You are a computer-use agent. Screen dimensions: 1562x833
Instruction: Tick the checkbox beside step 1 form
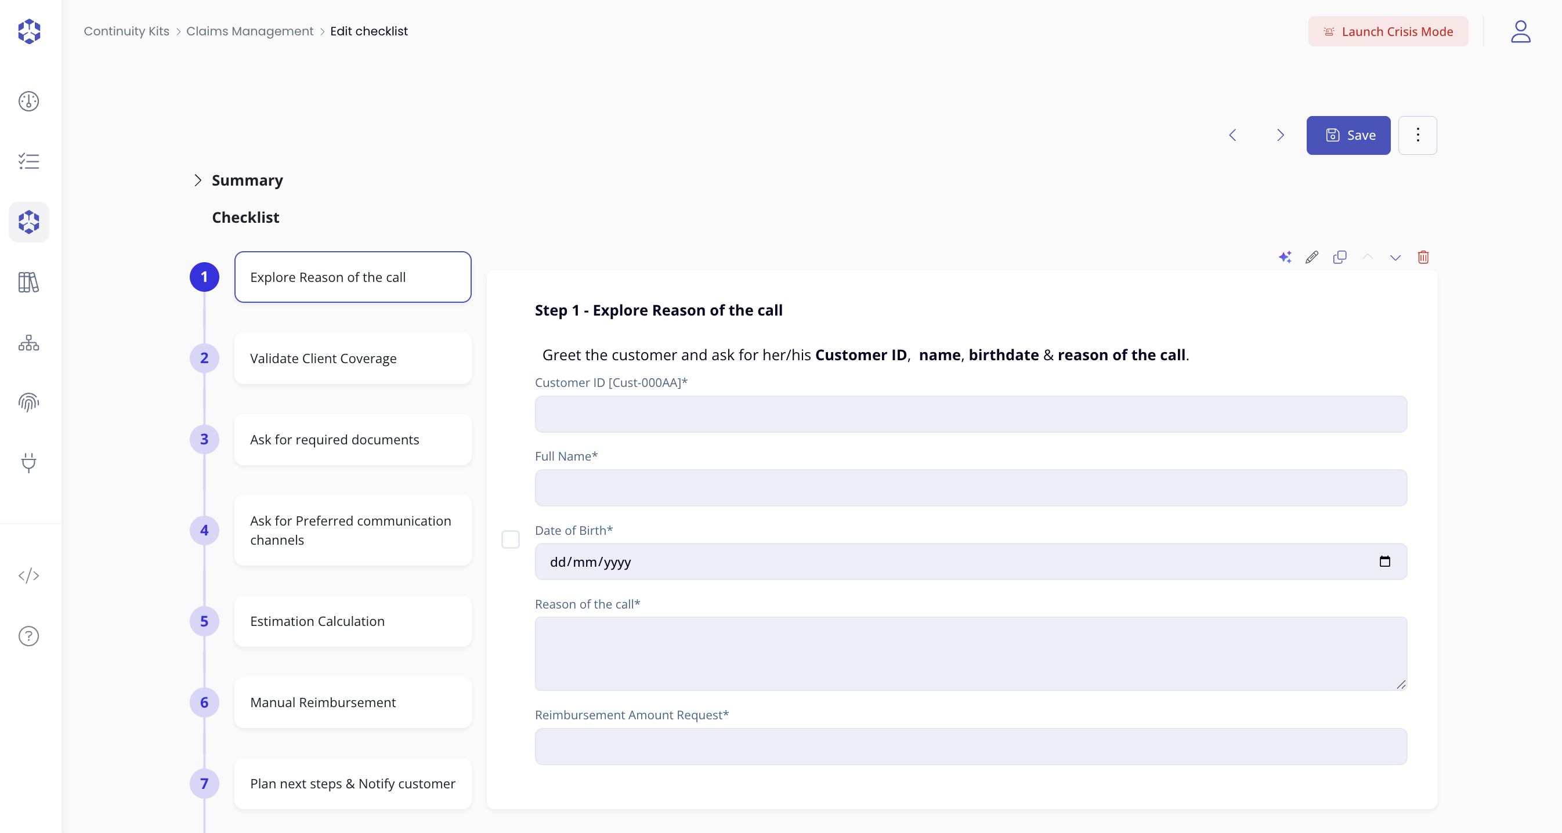click(x=511, y=539)
